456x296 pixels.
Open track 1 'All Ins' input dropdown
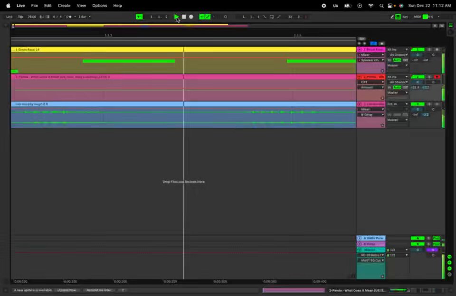(397, 50)
